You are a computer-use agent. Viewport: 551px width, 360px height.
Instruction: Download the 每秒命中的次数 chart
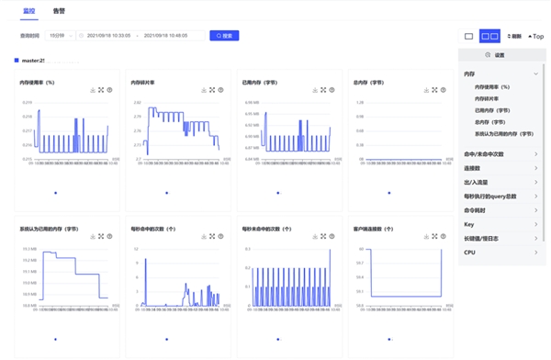[x=204, y=237]
